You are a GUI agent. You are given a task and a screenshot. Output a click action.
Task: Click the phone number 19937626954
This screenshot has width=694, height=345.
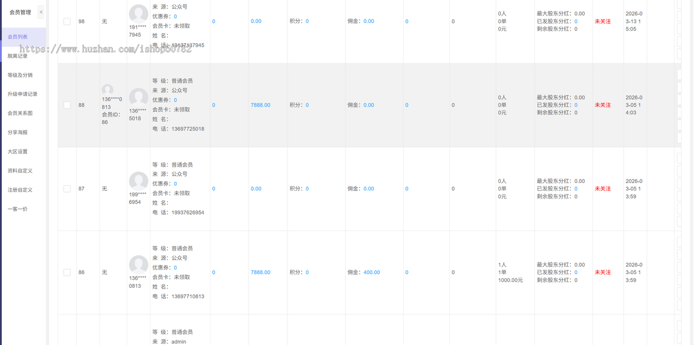[188, 212]
